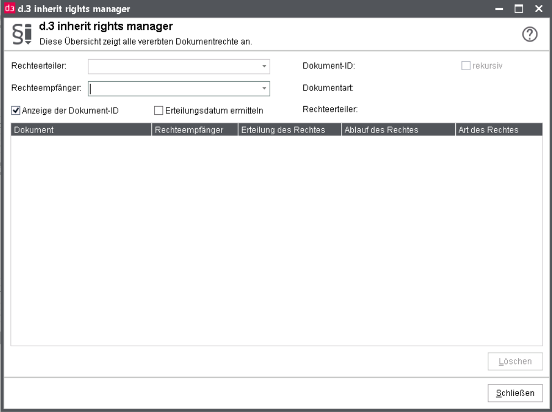Maximize the inherit rights manager window
Viewport: 552px width, 412px height.
coord(518,9)
